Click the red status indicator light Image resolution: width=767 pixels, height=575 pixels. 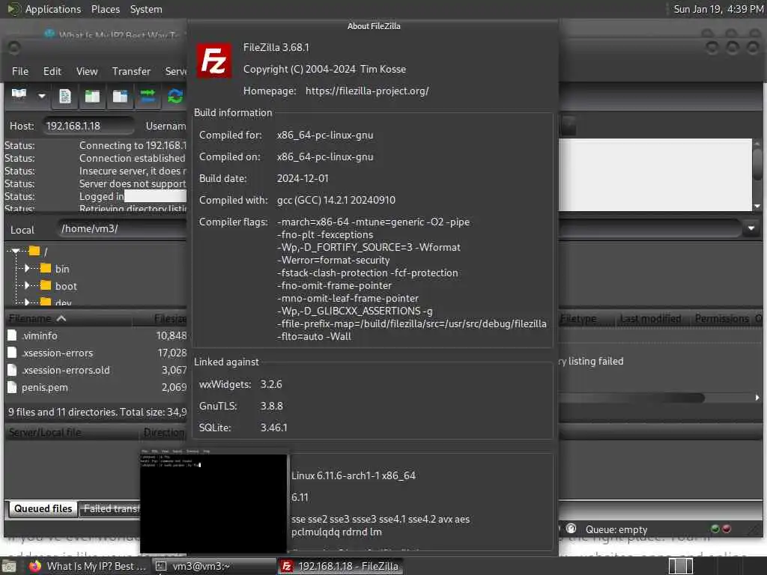(x=727, y=529)
